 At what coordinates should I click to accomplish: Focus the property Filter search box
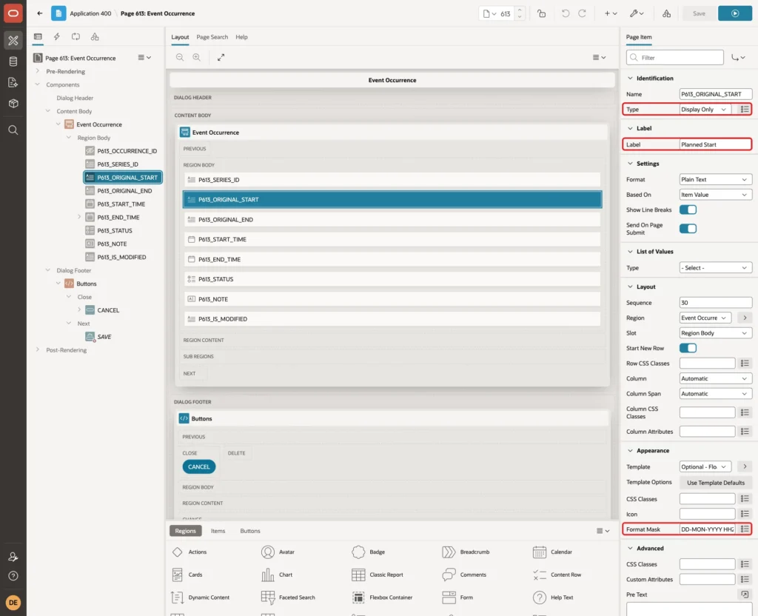click(x=675, y=58)
